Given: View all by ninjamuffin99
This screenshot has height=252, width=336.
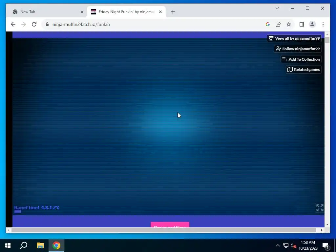Looking at the screenshot, I should 294,38.
